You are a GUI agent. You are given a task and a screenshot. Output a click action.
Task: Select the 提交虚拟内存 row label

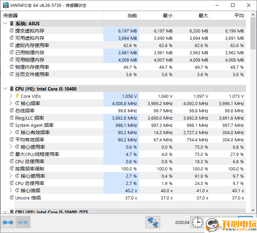(x=30, y=31)
